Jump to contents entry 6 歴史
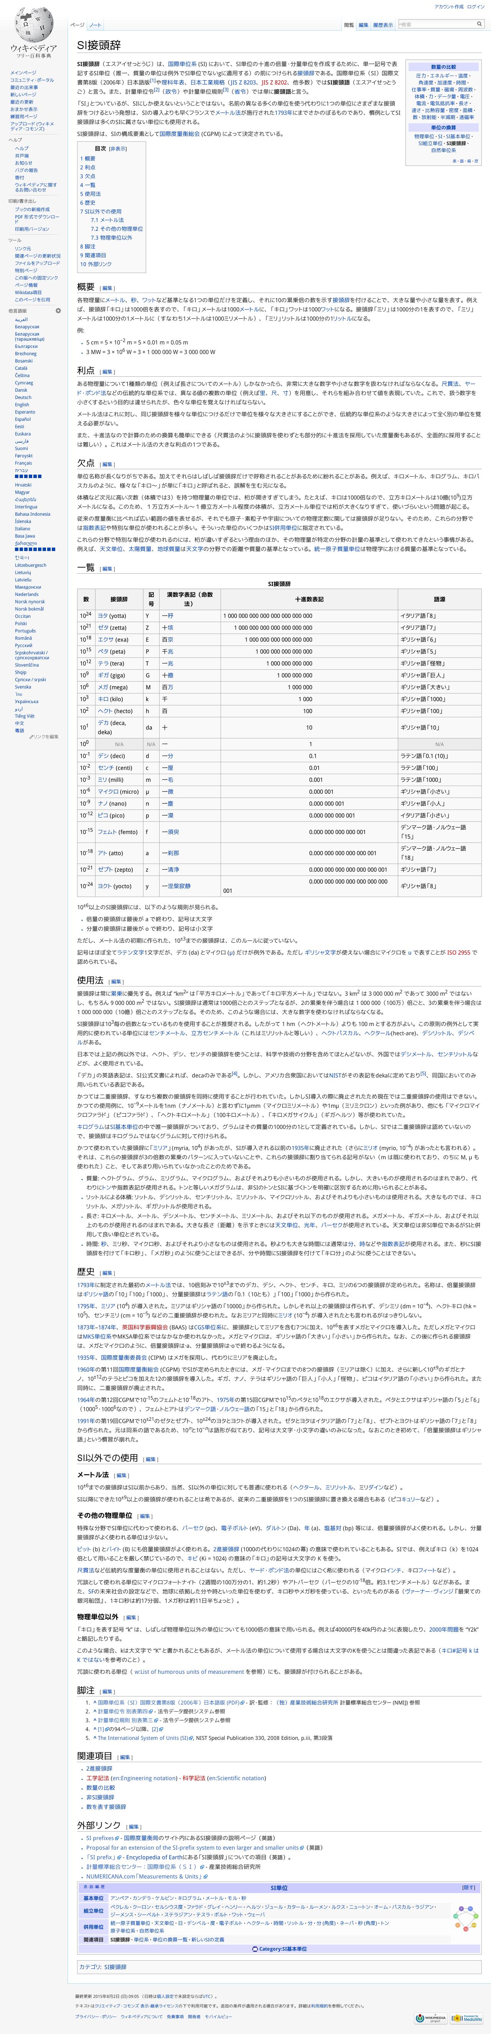491x2034 pixels. 87,203
